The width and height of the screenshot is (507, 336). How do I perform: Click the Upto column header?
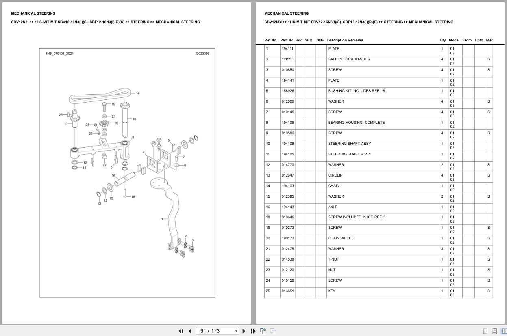tap(479, 40)
